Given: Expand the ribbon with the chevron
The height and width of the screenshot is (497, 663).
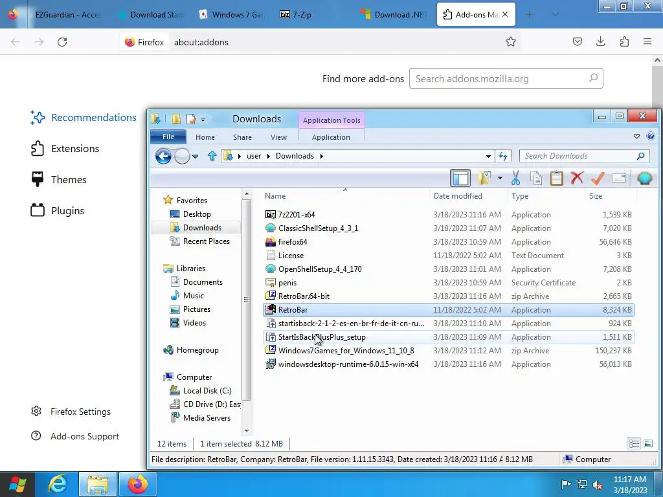Looking at the screenshot, I should click(x=636, y=136).
